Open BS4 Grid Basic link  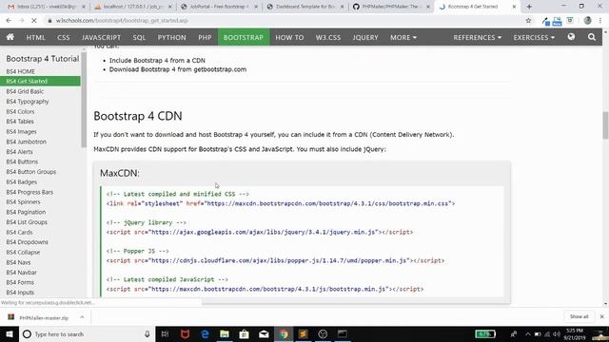pos(25,91)
